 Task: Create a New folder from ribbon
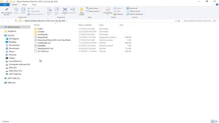82,11
